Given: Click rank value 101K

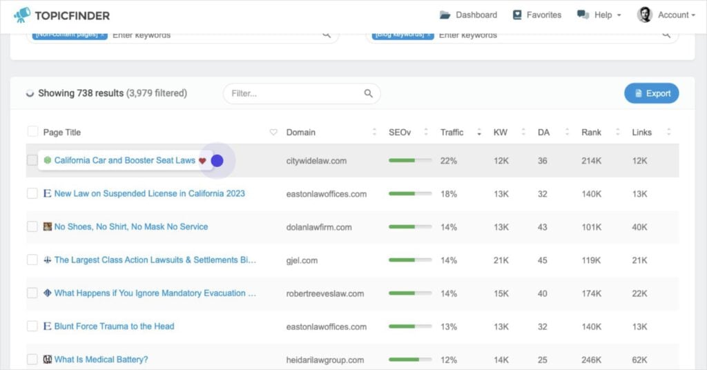Looking at the screenshot, I should [592, 227].
